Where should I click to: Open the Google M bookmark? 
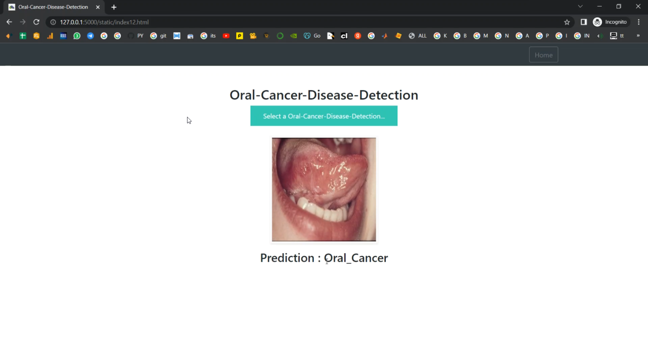click(480, 36)
